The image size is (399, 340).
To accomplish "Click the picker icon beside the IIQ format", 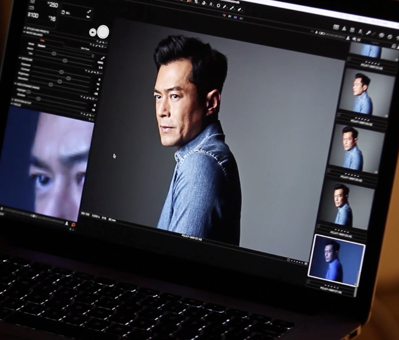I will coord(89,12).
